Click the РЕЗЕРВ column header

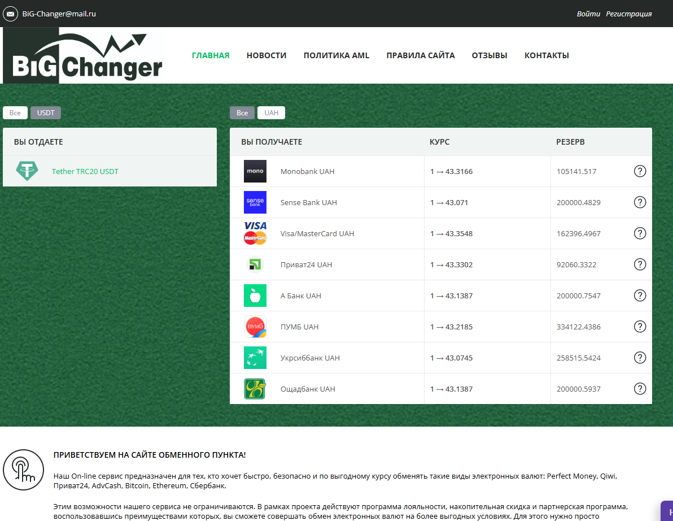[x=570, y=142]
